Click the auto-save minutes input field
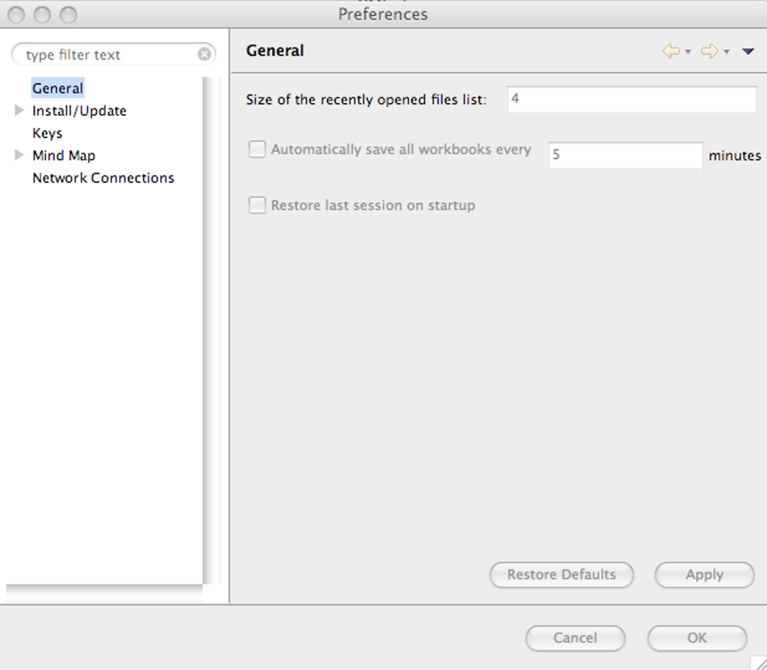The width and height of the screenshot is (767, 670). (625, 155)
